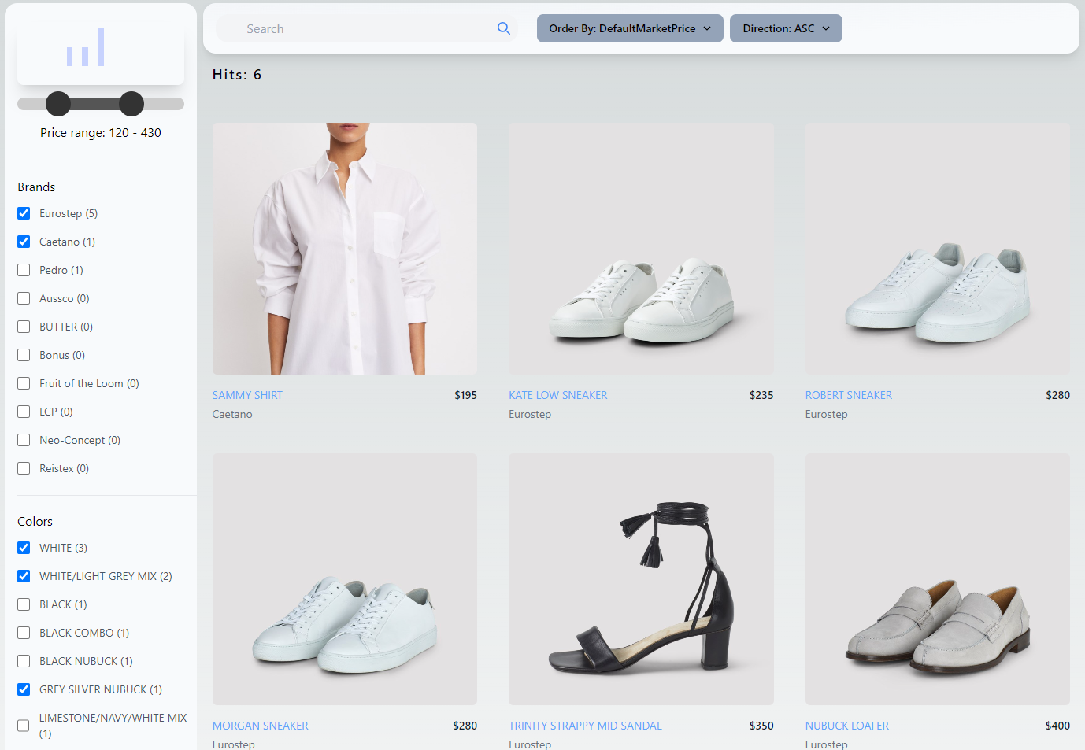Open the KATE LOW SNEAKER link
Image resolution: width=1085 pixels, height=750 pixels.
point(557,395)
